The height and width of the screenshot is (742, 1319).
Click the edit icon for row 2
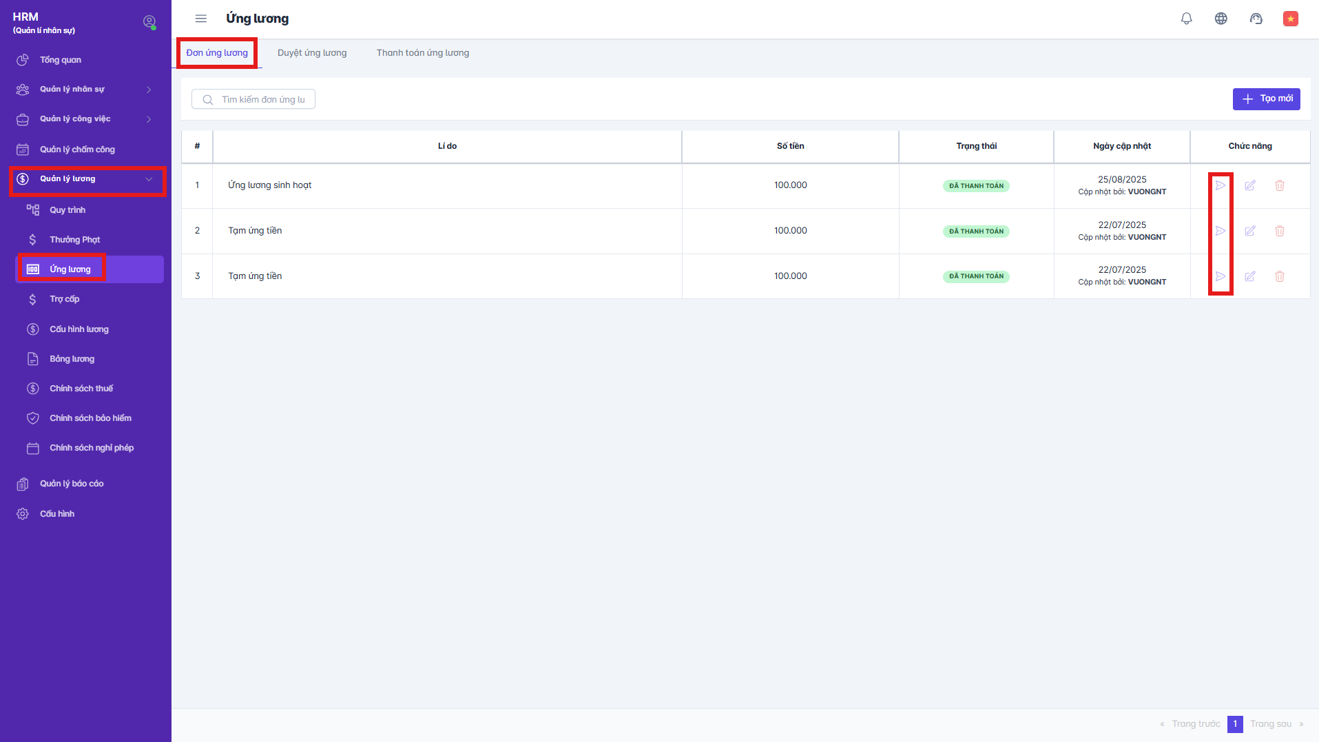point(1249,231)
